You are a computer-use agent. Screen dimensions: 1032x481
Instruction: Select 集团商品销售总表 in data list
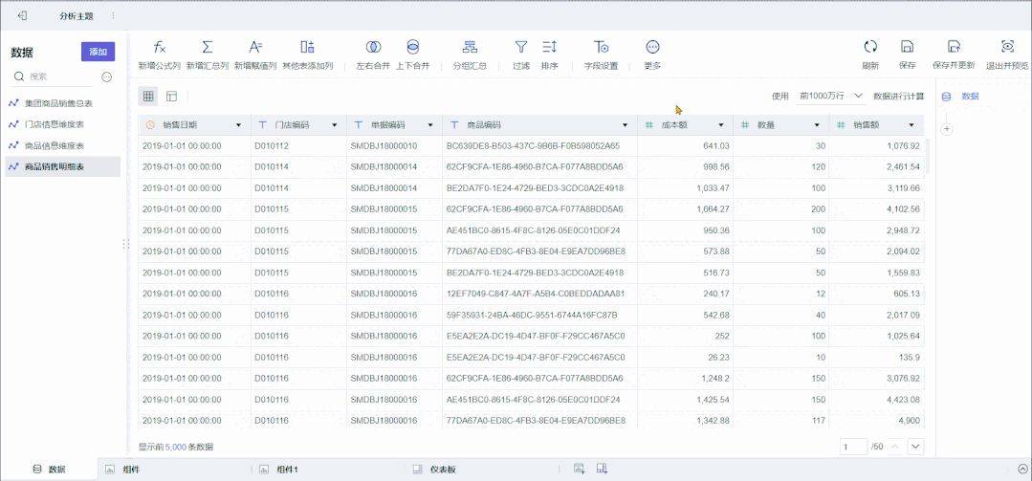tap(60, 103)
